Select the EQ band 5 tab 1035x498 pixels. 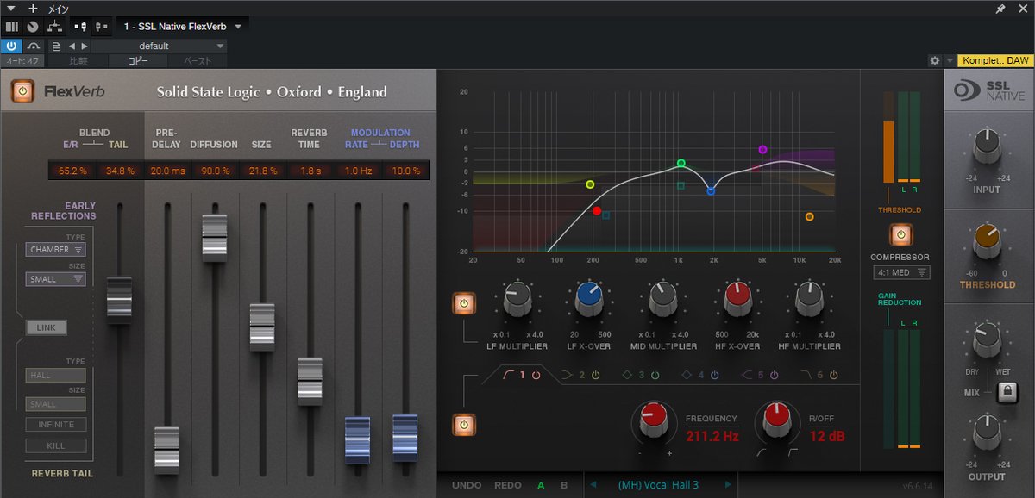(760, 376)
